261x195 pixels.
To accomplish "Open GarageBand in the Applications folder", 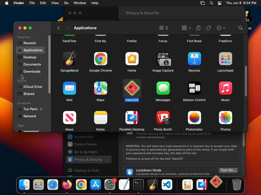I will [69, 59].
